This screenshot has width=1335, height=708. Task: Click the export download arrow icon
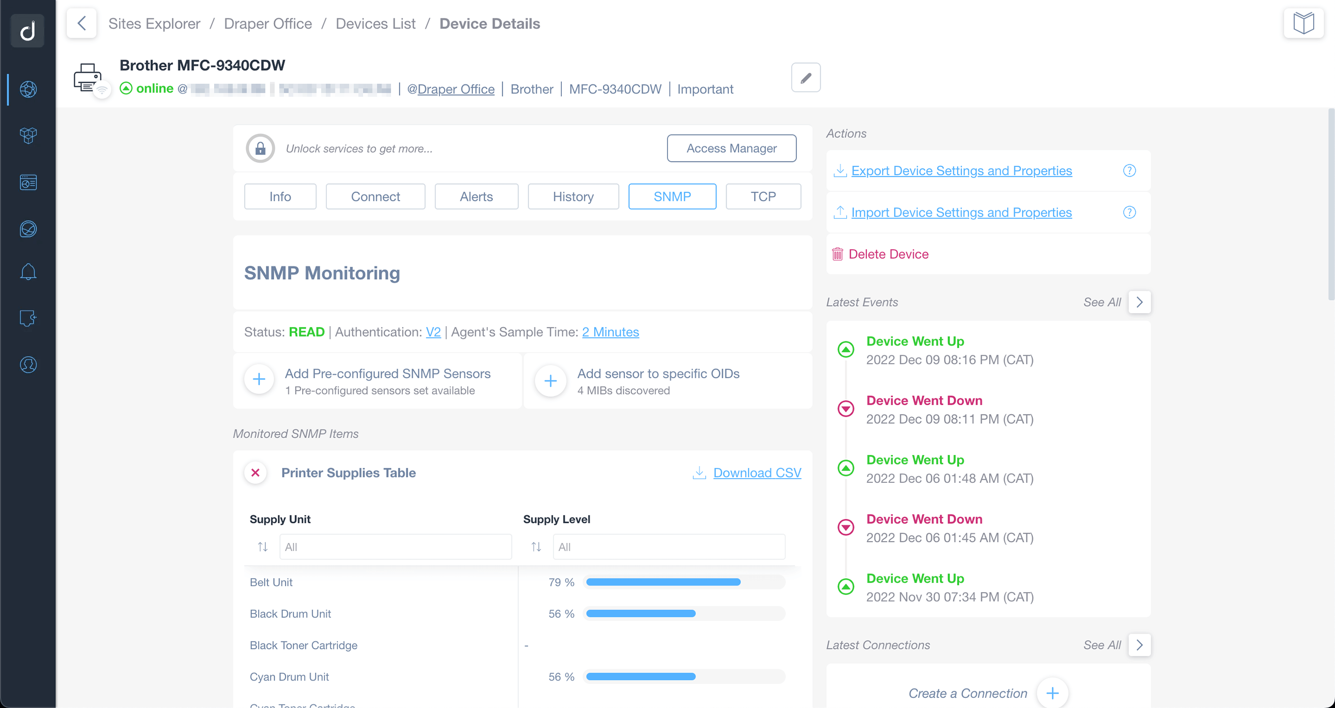[840, 169]
